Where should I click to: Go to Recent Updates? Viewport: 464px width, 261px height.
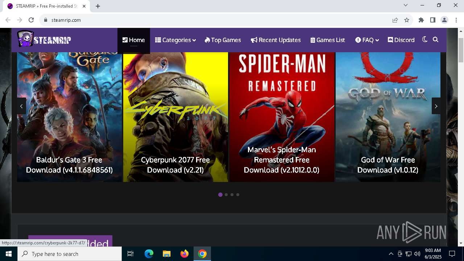coord(275,40)
